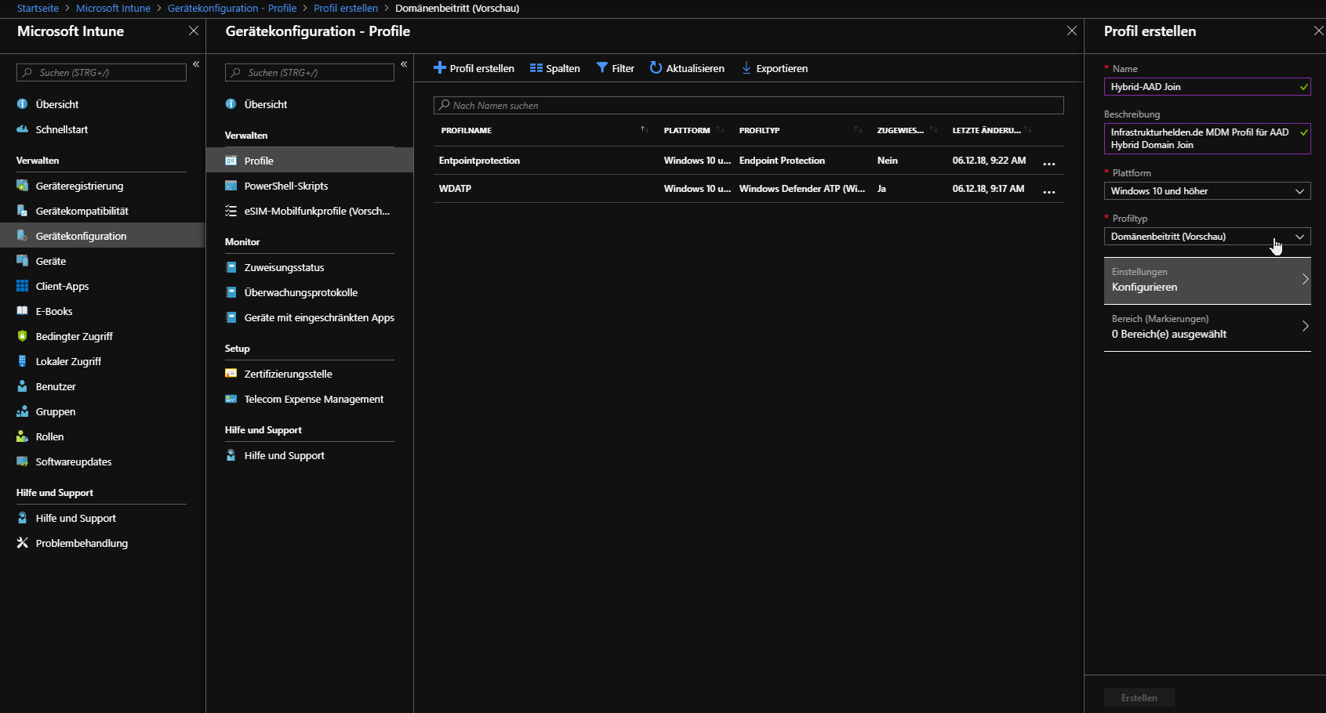Viewport: 1326px width, 713px height.
Task: Collapse the Microsoft Intune menu
Action: tap(196, 64)
